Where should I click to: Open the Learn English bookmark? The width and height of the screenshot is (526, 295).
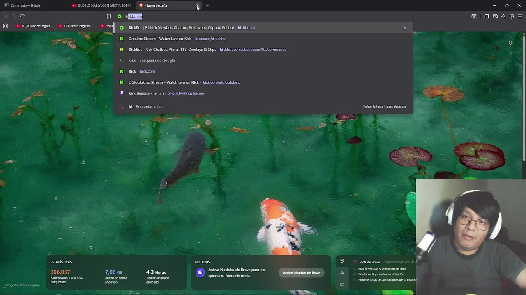coord(76,26)
